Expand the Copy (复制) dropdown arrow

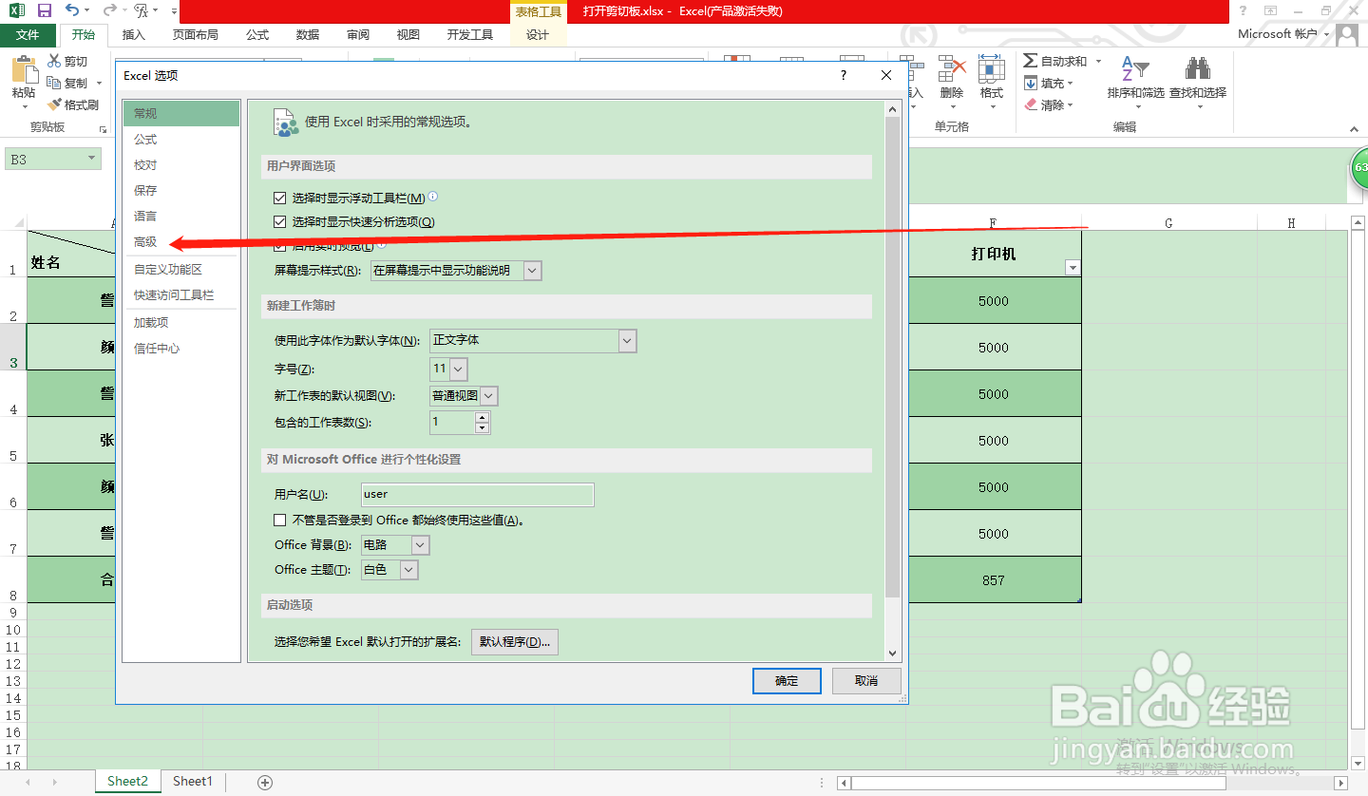click(x=97, y=83)
